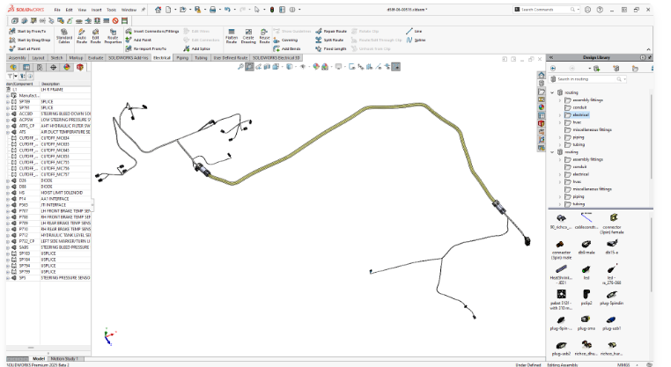This screenshot has width=671, height=367.
Task: Click the Fixed Length tool
Action: coord(331,48)
